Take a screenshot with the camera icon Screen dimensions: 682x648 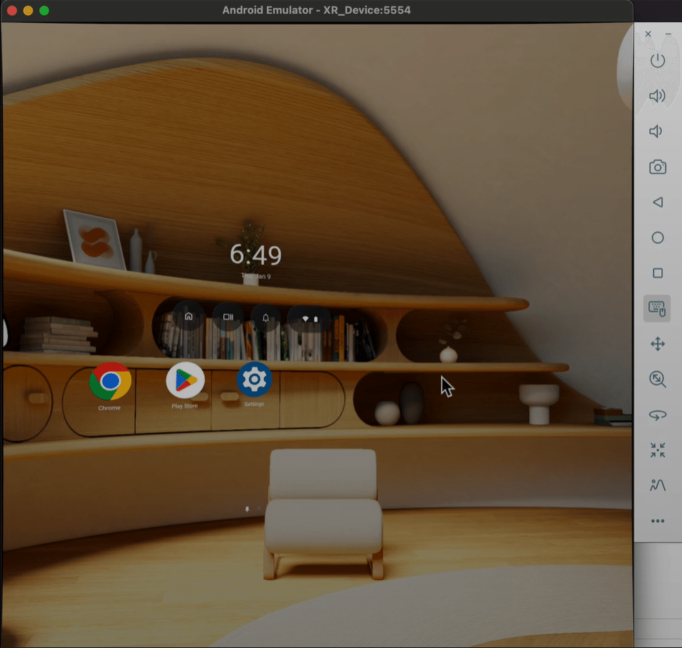click(x=658, y=166)
